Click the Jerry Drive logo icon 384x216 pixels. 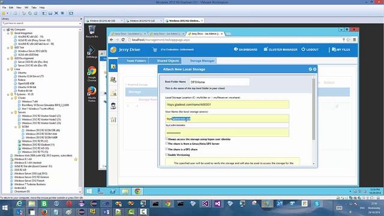point(113,50)
